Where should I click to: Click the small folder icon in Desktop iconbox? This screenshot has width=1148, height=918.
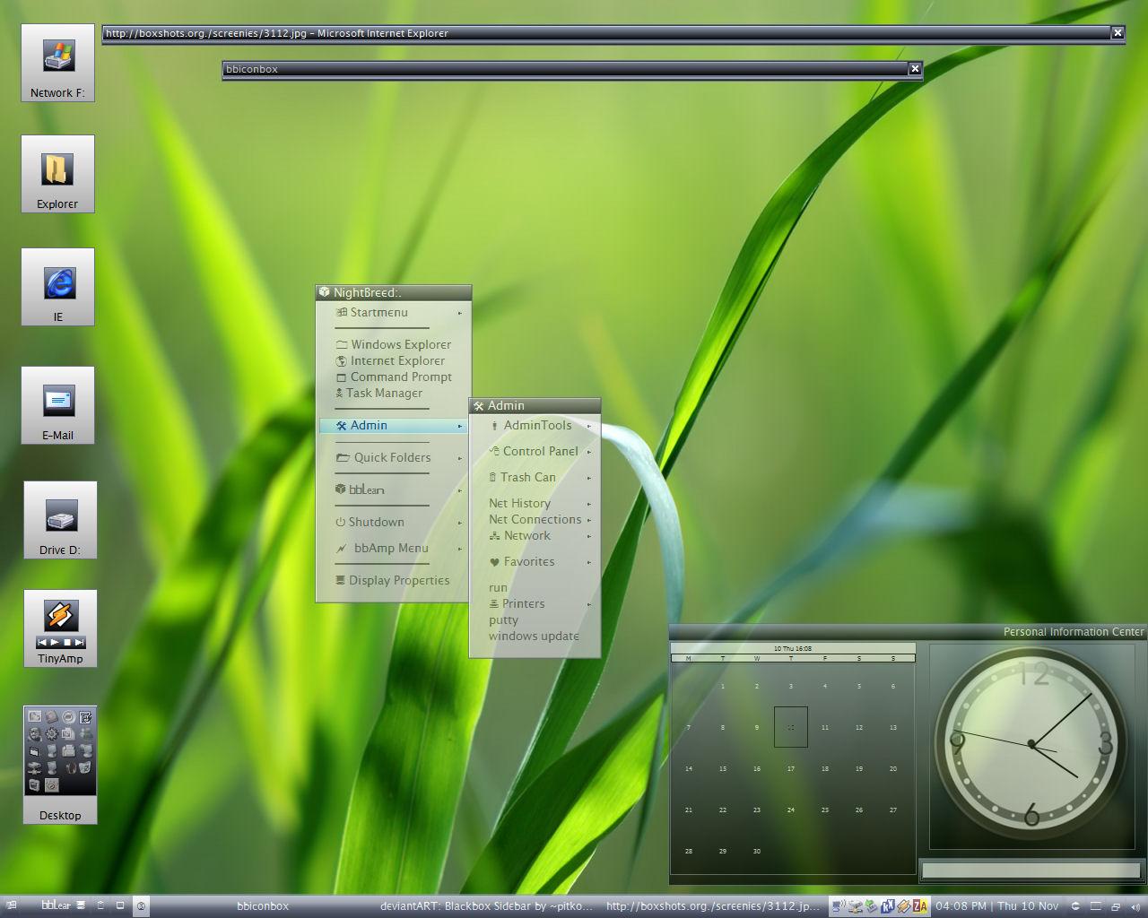point(34,751)
